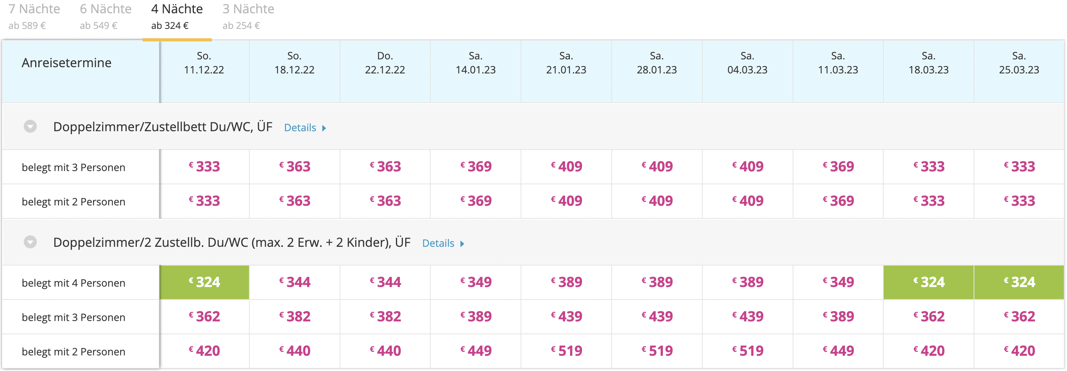Screen dimensions: 1067x371
Task: Collapse the Doppelzimmer/2 Zustellb. room section
Action: click(x=30, y=242)
